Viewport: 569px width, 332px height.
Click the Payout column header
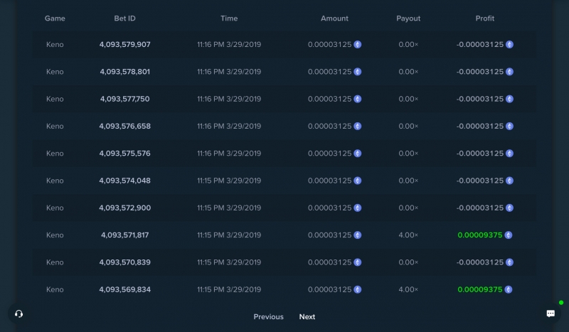click(408, 18)
